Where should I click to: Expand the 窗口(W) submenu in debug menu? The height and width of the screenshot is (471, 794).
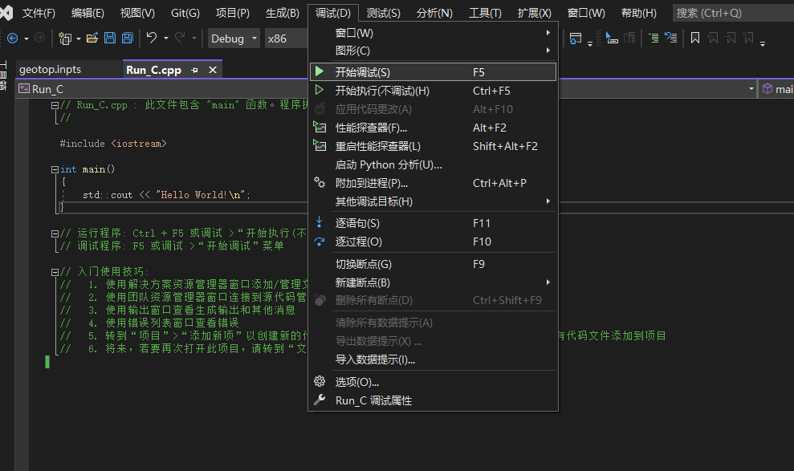433,33
